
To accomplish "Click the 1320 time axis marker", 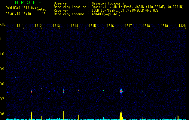I will [x=182, y=26].
